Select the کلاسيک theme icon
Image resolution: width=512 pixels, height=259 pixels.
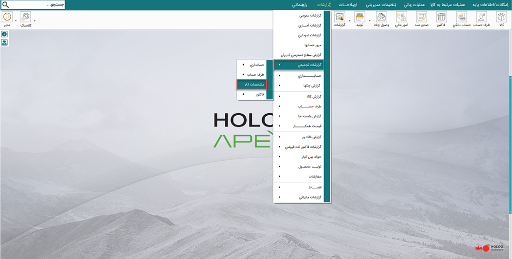pyautogui.click(x=26, y=19)
